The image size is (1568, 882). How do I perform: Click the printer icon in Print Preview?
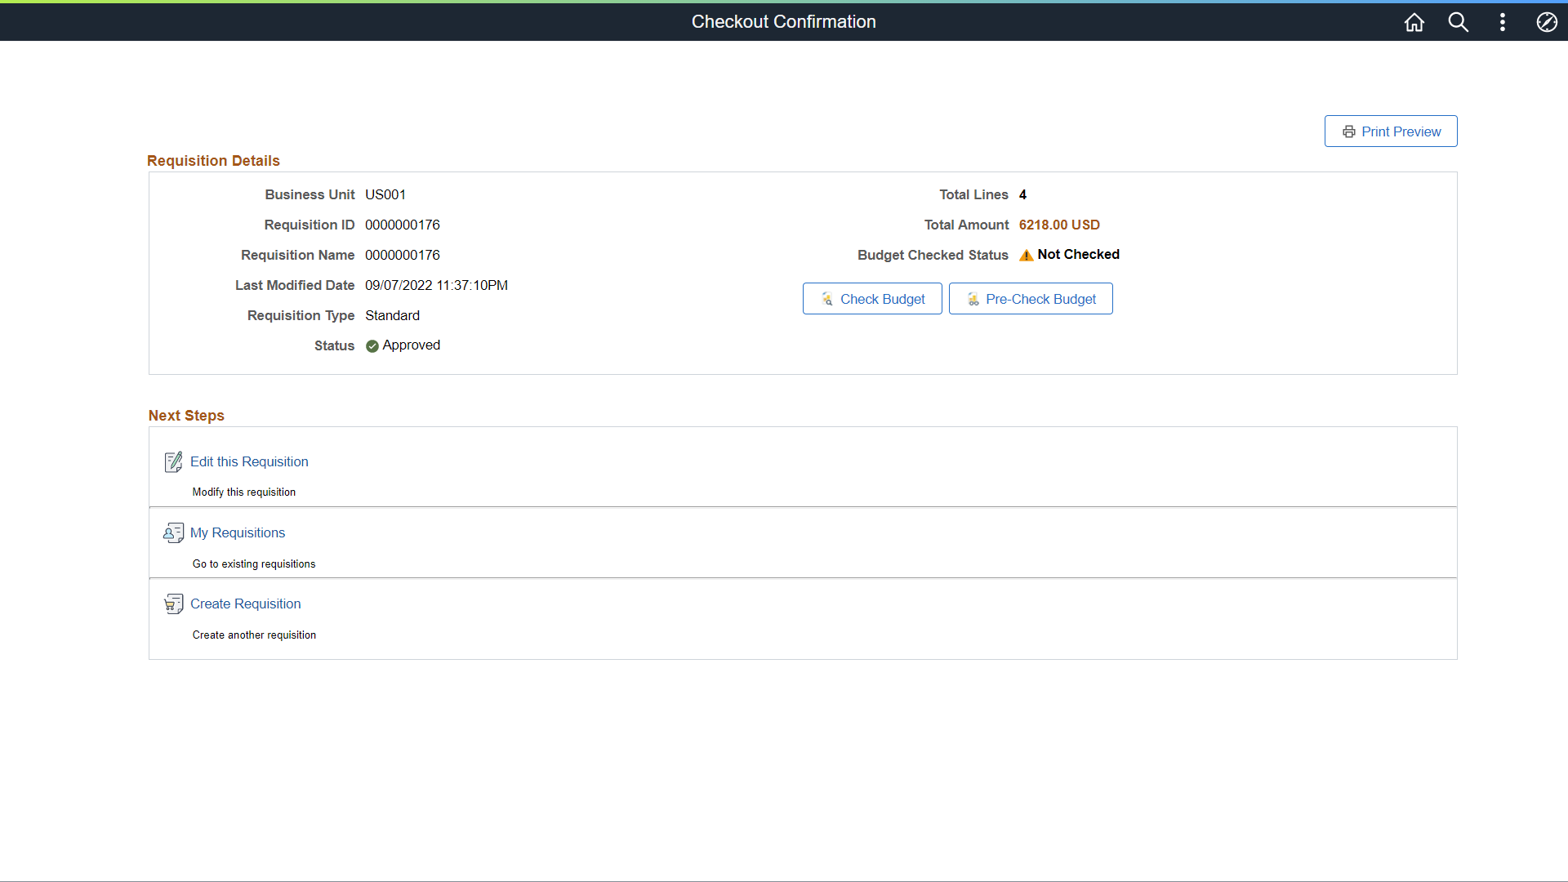tap(1349, 131)
